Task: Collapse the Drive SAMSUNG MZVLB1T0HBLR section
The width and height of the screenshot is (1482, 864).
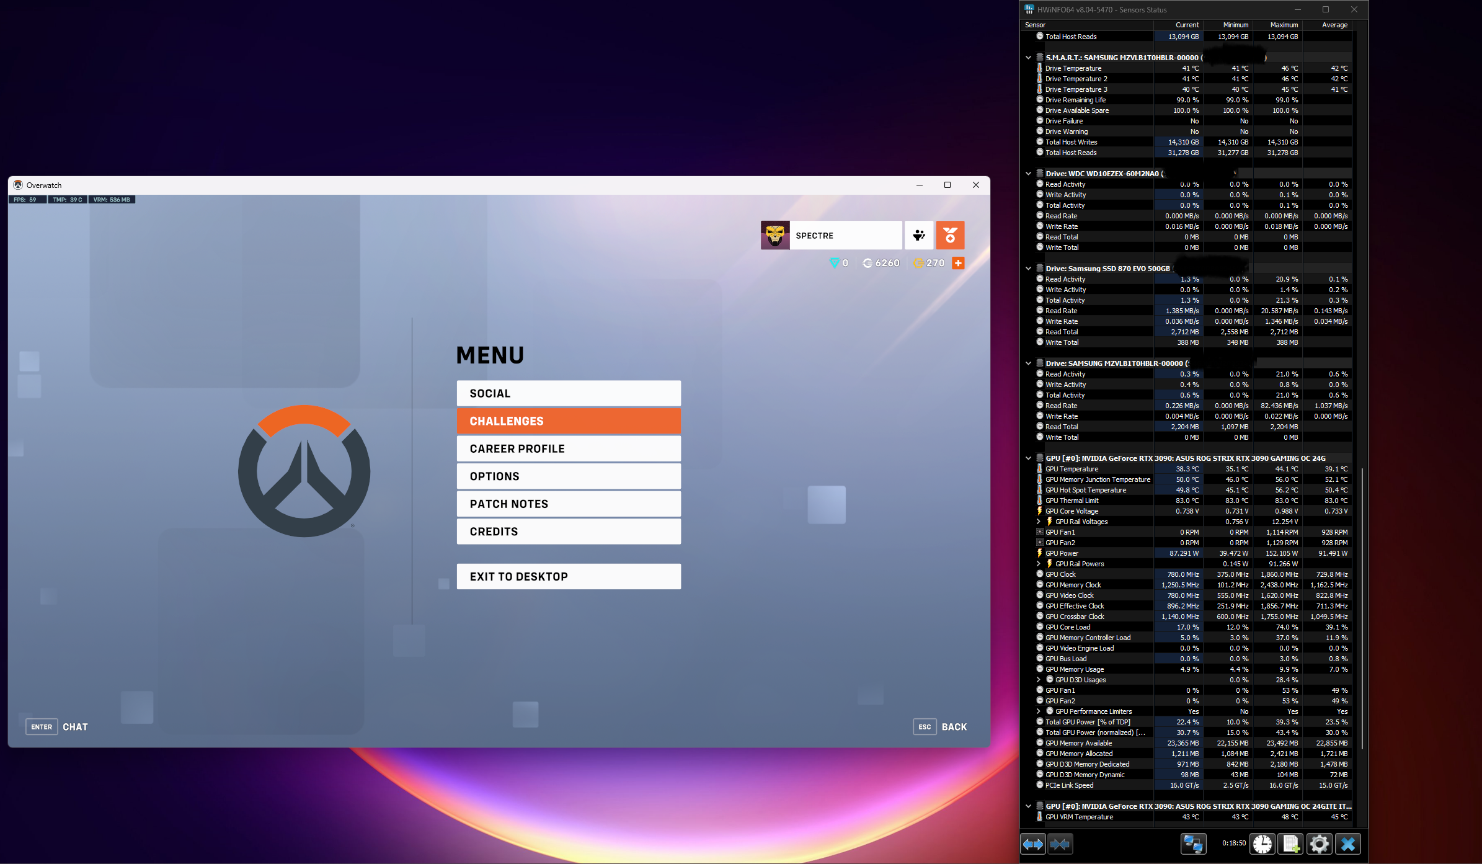Action: pos(1029,363)
